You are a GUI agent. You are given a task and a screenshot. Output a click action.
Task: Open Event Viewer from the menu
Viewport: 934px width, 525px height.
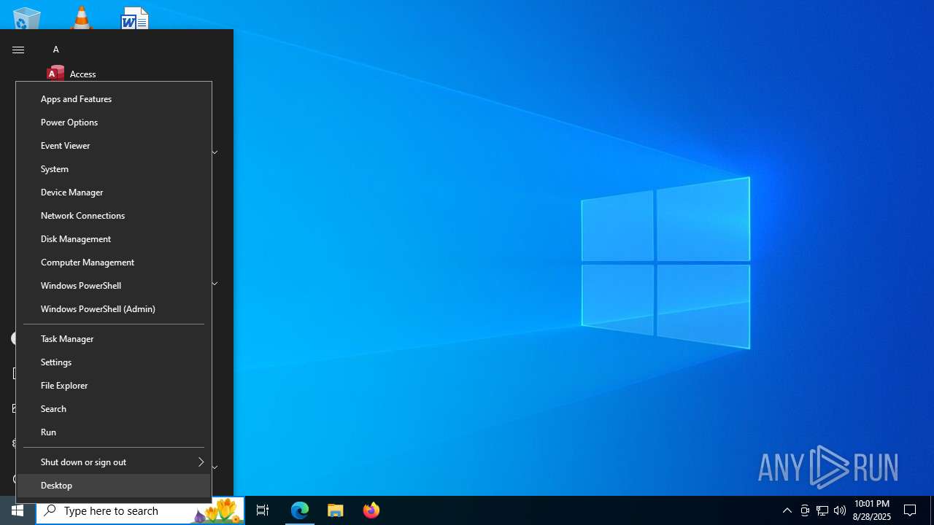(114, 145)
